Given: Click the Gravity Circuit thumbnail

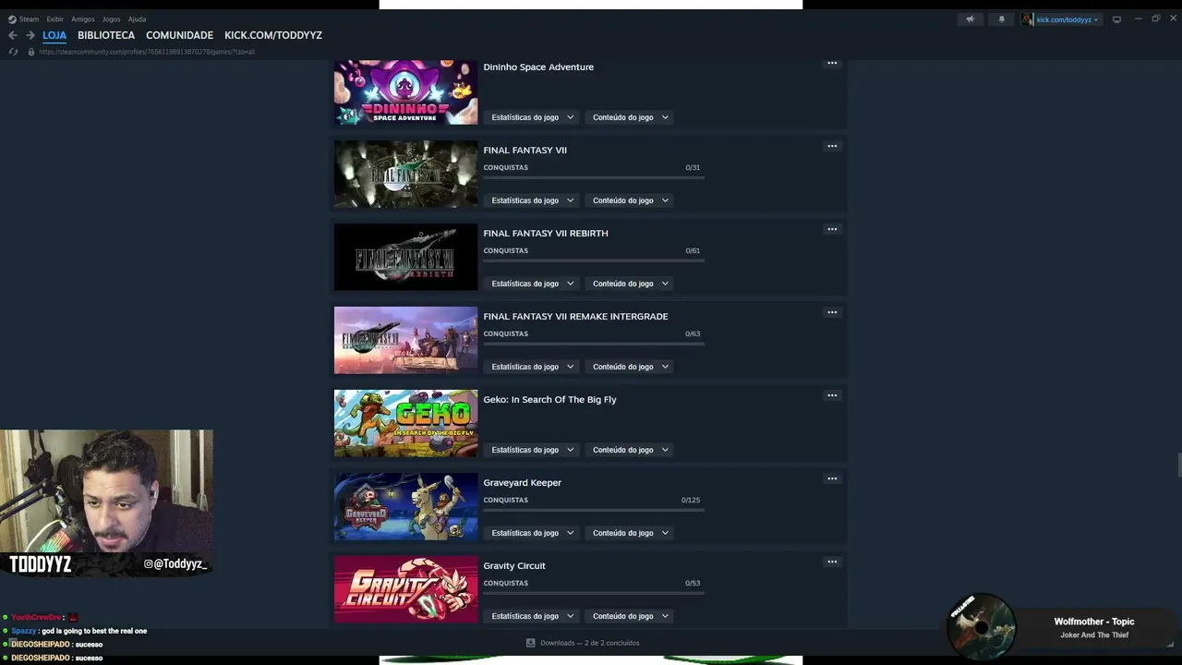Looking at the screenshot, I should click(x=405, y=589).
